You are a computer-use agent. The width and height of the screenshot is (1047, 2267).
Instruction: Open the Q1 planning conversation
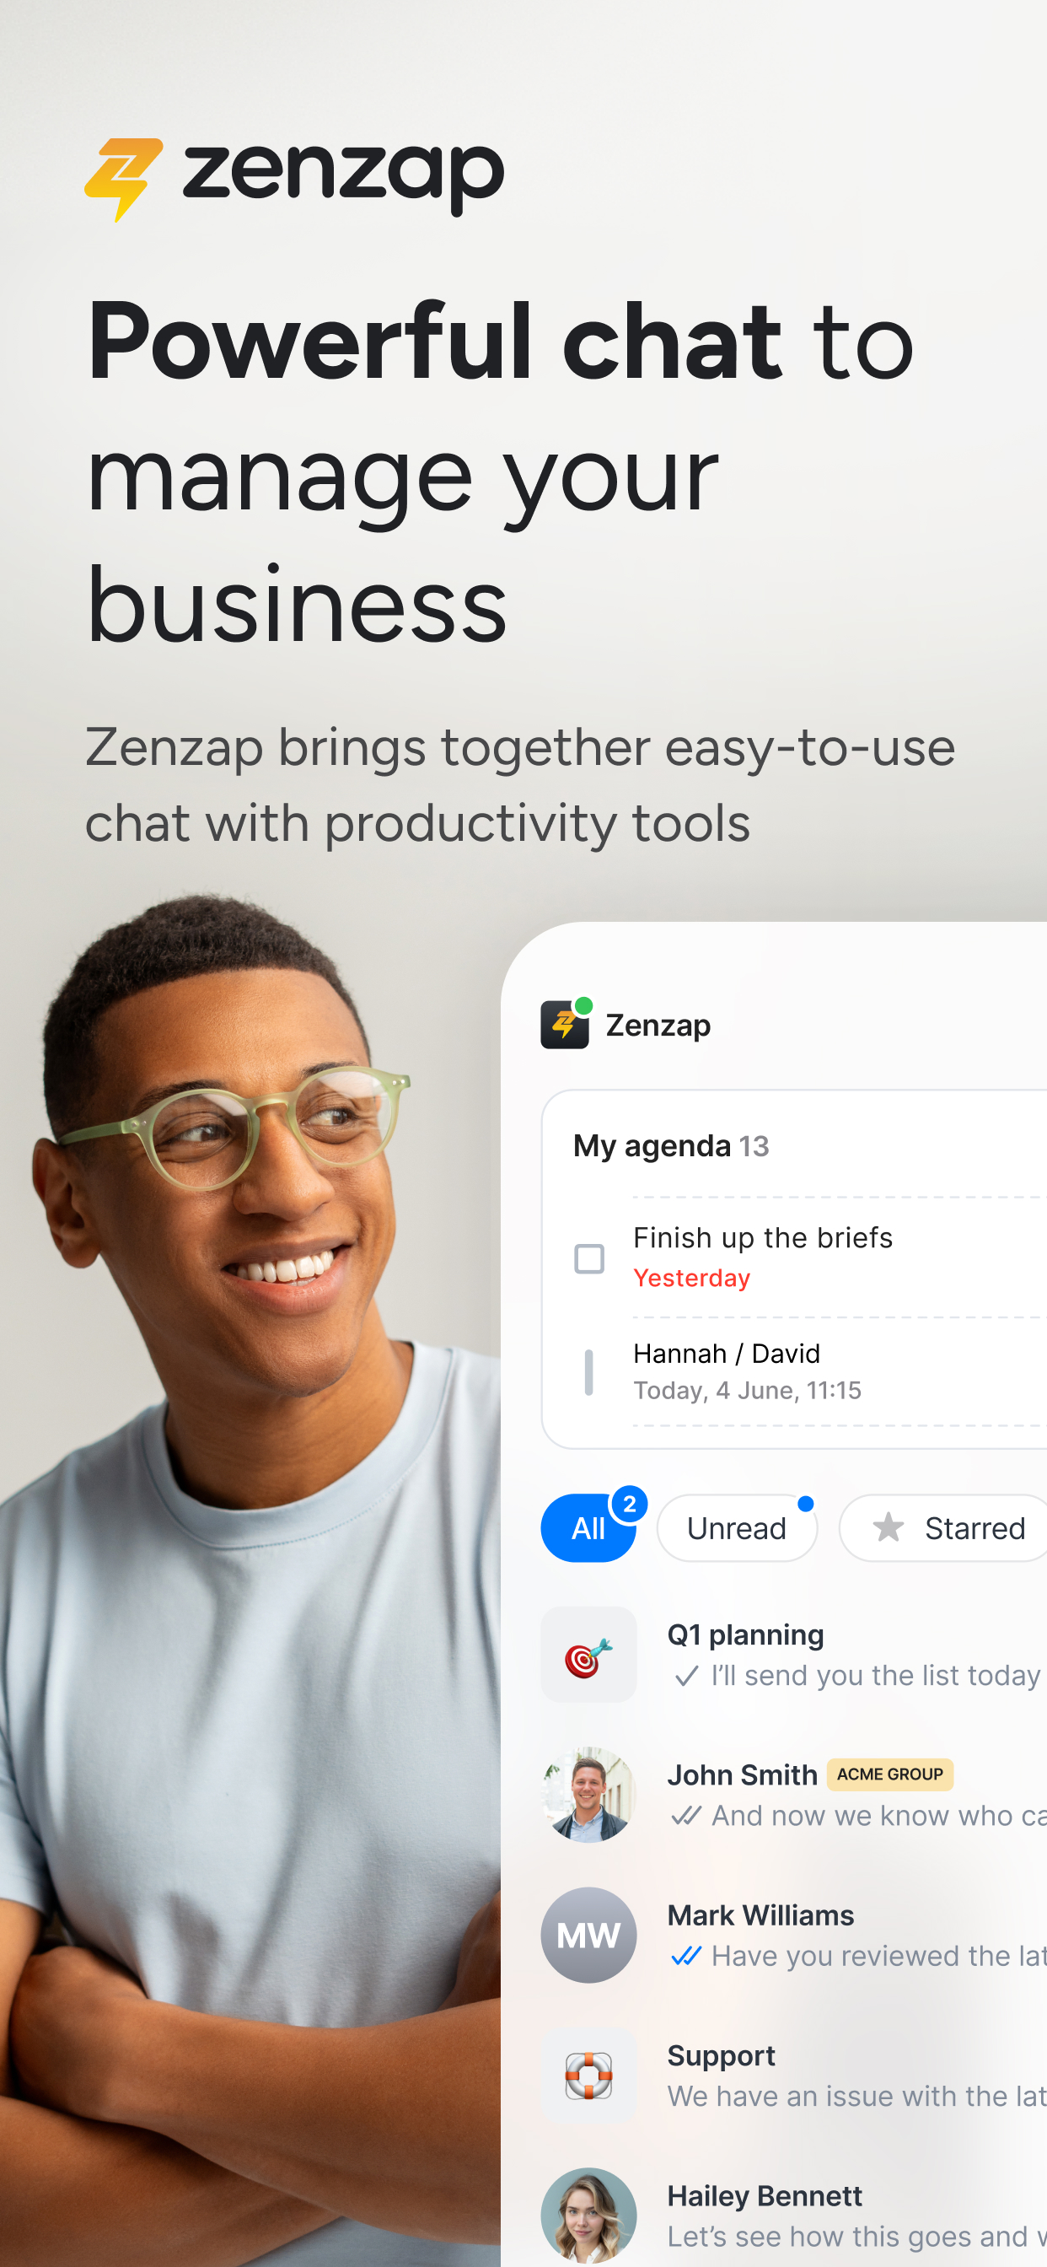coord(793,1655)
